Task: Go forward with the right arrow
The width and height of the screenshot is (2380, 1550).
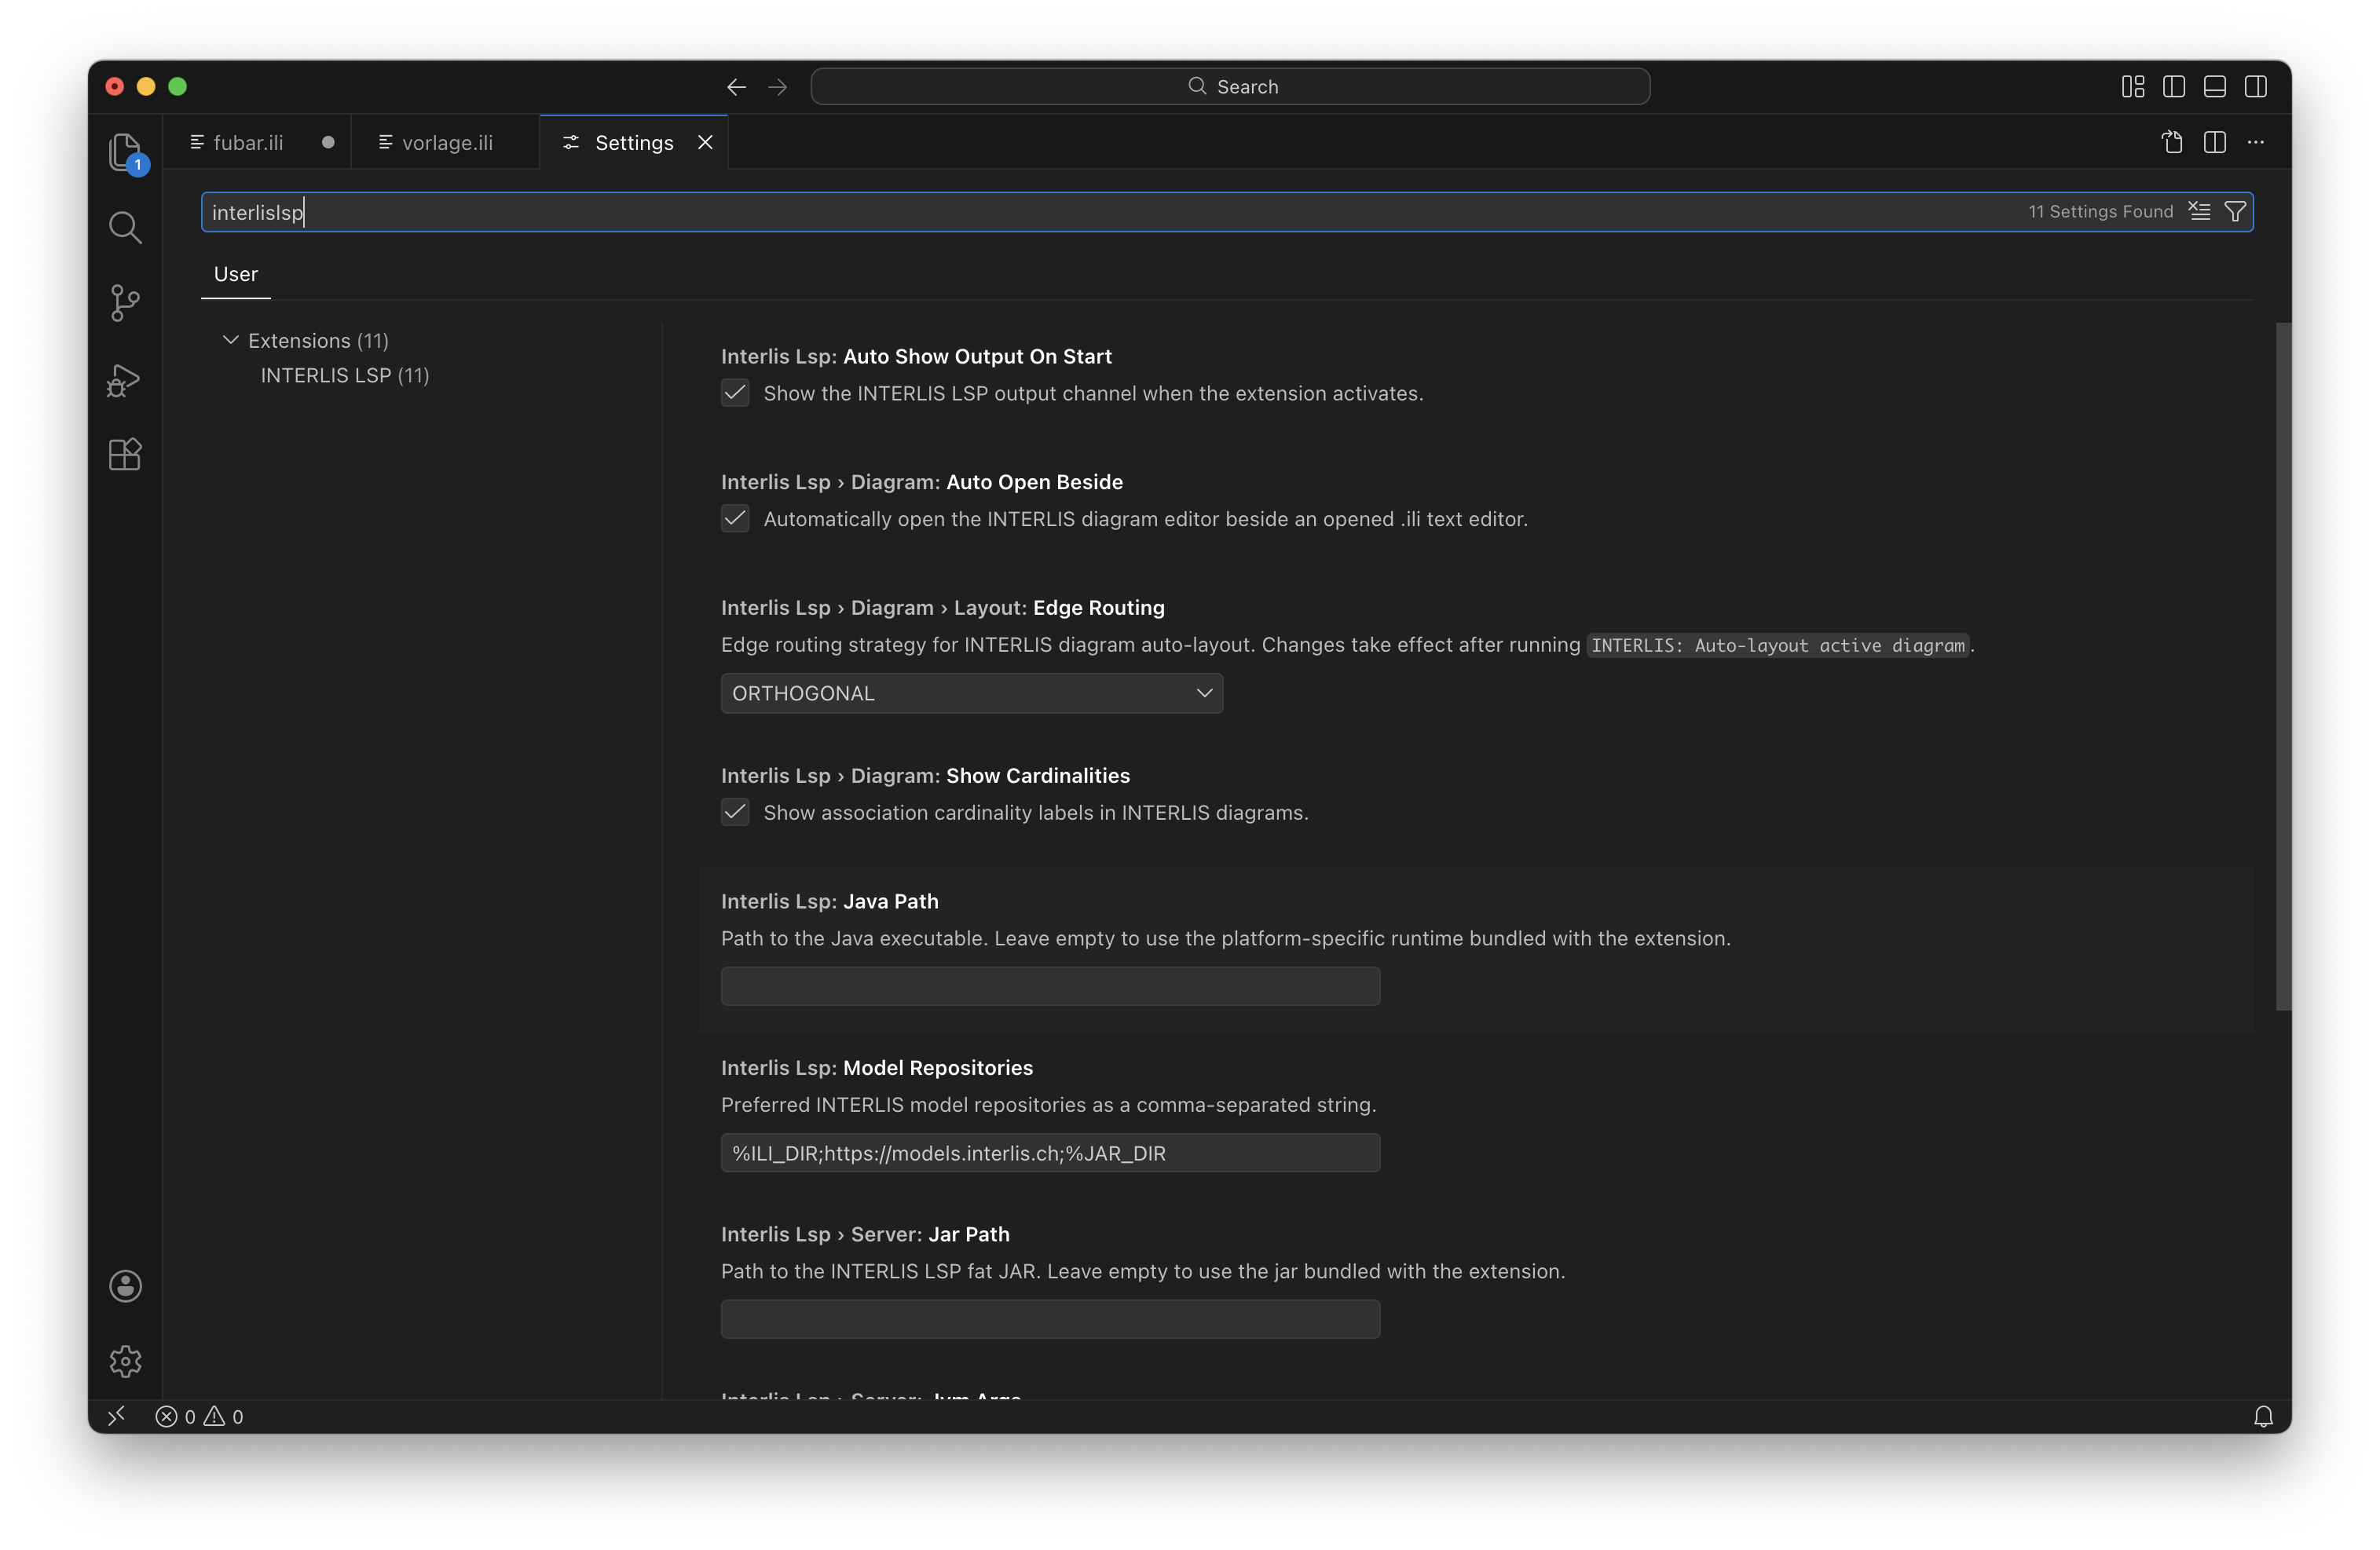Action: click(x=777, y=87)
